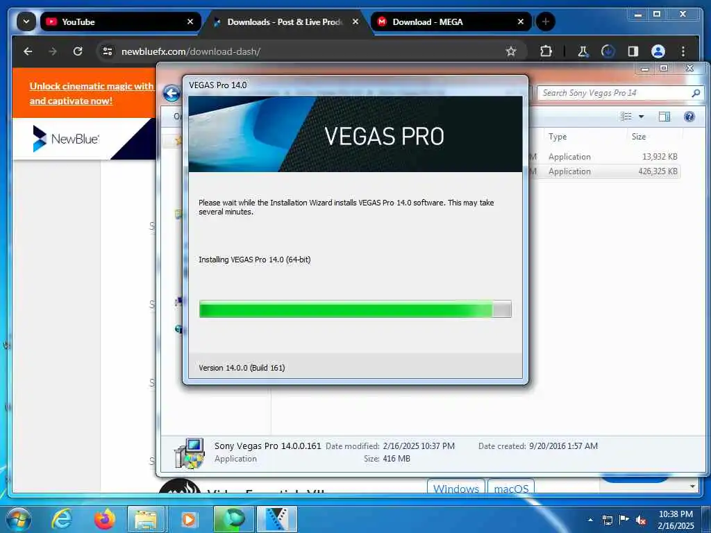Click the installation progress bar
The height and width of the screenshot is (533, 711).
[x=355, y=309]
